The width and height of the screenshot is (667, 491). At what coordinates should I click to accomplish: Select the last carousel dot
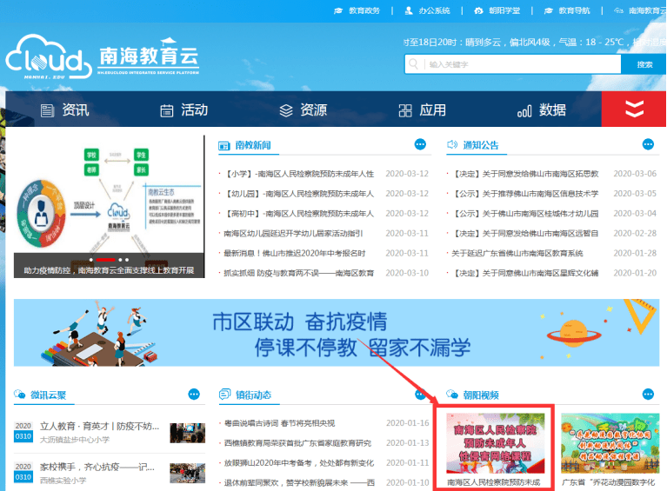point(127,259)
